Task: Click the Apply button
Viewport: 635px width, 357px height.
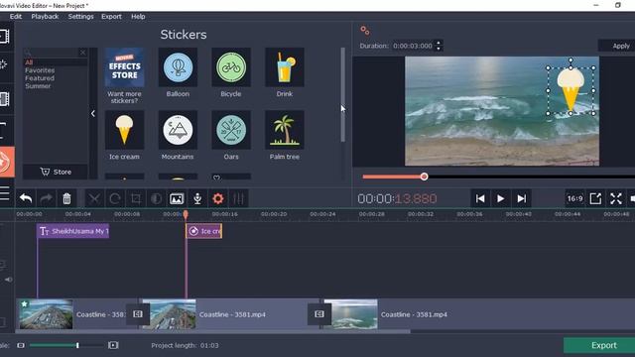Action: [617, 46]
